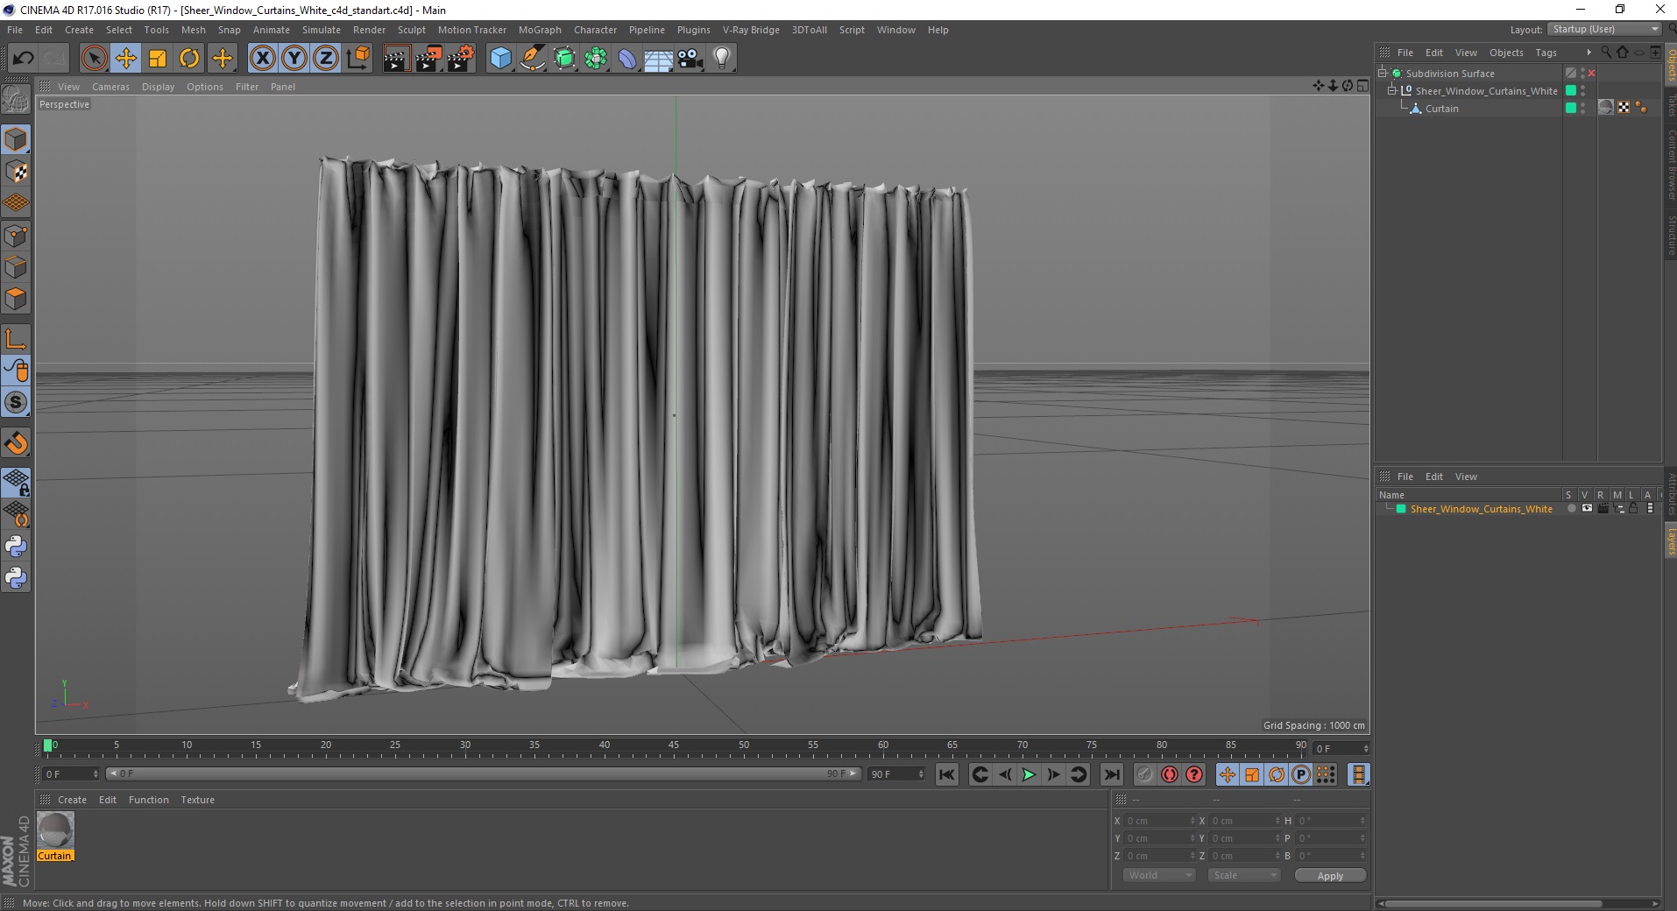The height and width of the screenshot is (911, 1677).
Task: Add a Light object
Action: (x=722, y=59)
